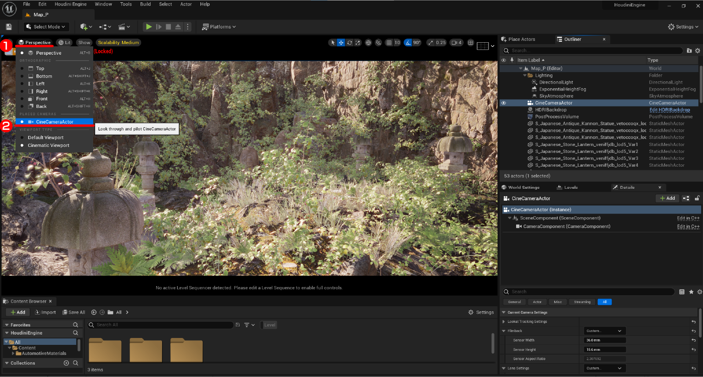703x377 pixels.
Task: Enable grid snapping in the viewport
Action: point(387,42)
